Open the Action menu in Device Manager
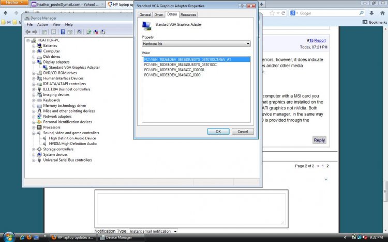The height and width of the screenshot is (242, 388). [42, 24]
